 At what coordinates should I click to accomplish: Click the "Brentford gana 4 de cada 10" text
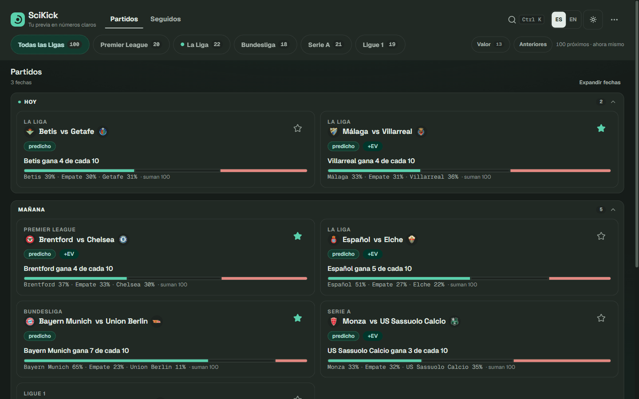(68, 269)
